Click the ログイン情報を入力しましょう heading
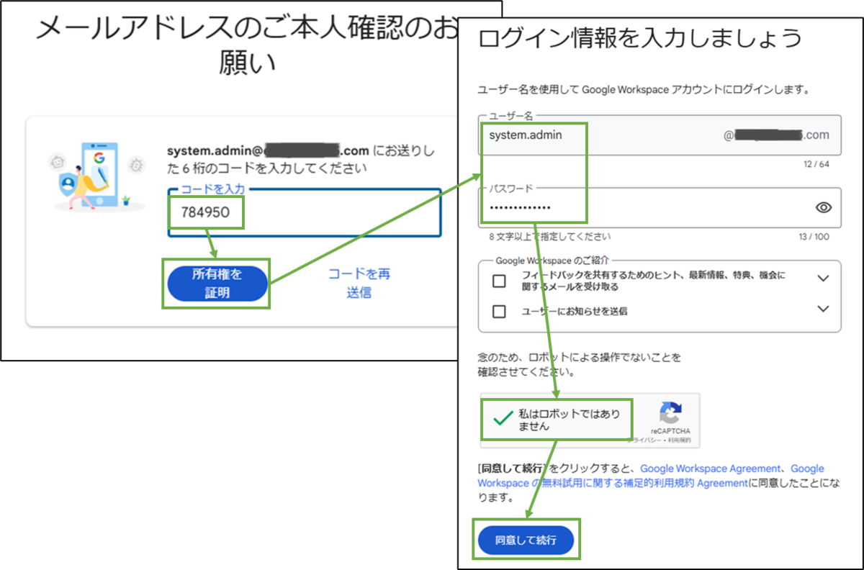864x570 pixels. click(x=639, y=38)
